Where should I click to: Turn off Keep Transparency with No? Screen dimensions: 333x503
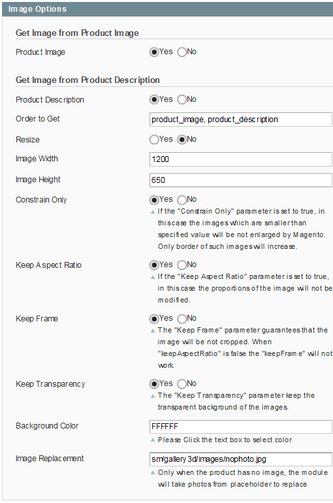point(182,384)
